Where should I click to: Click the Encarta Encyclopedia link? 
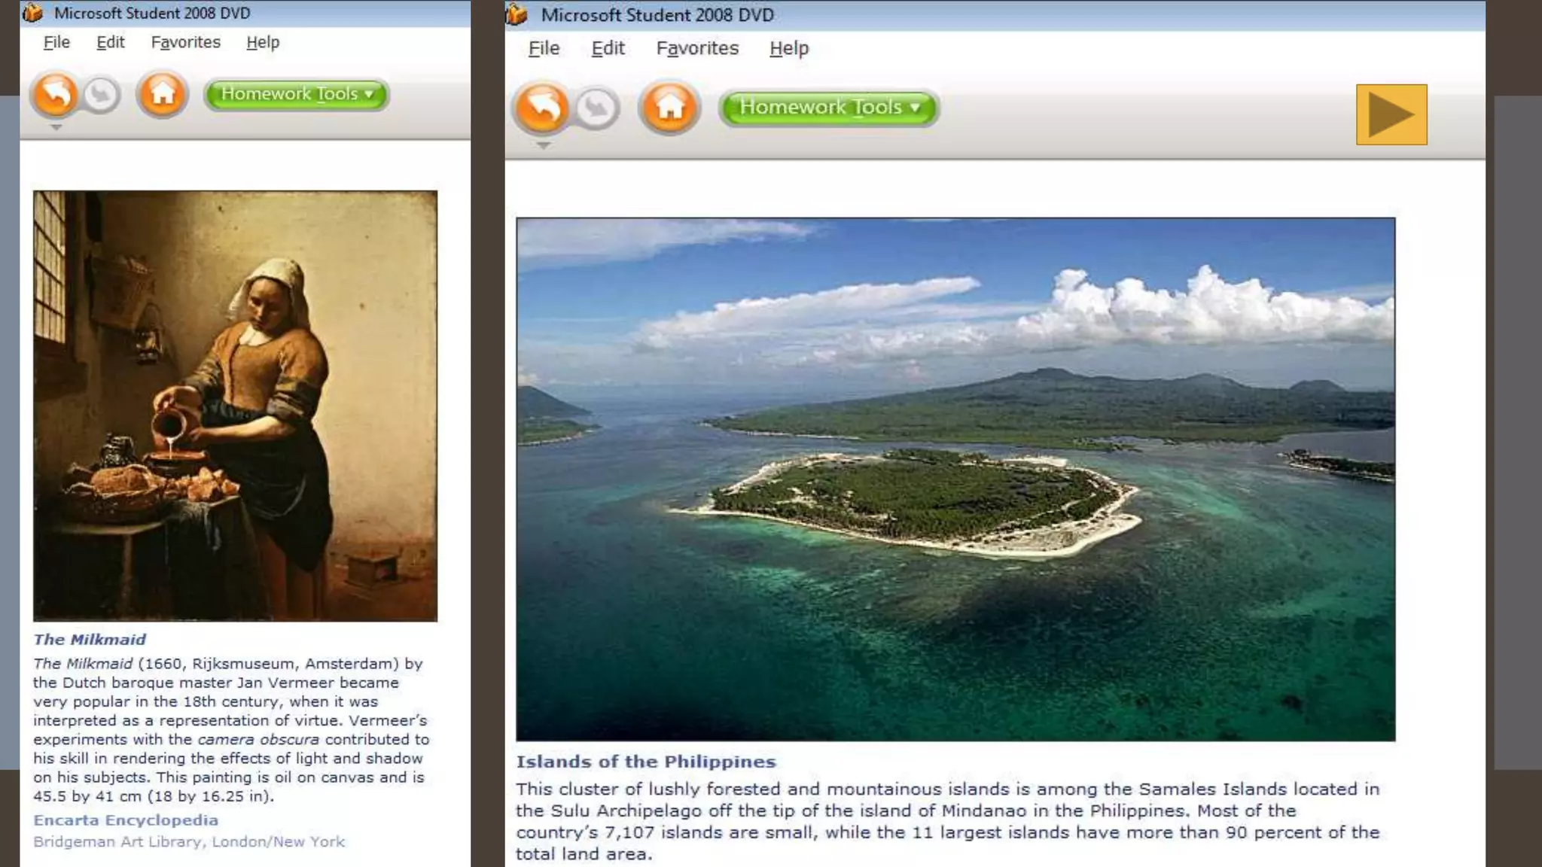(126, 820)
